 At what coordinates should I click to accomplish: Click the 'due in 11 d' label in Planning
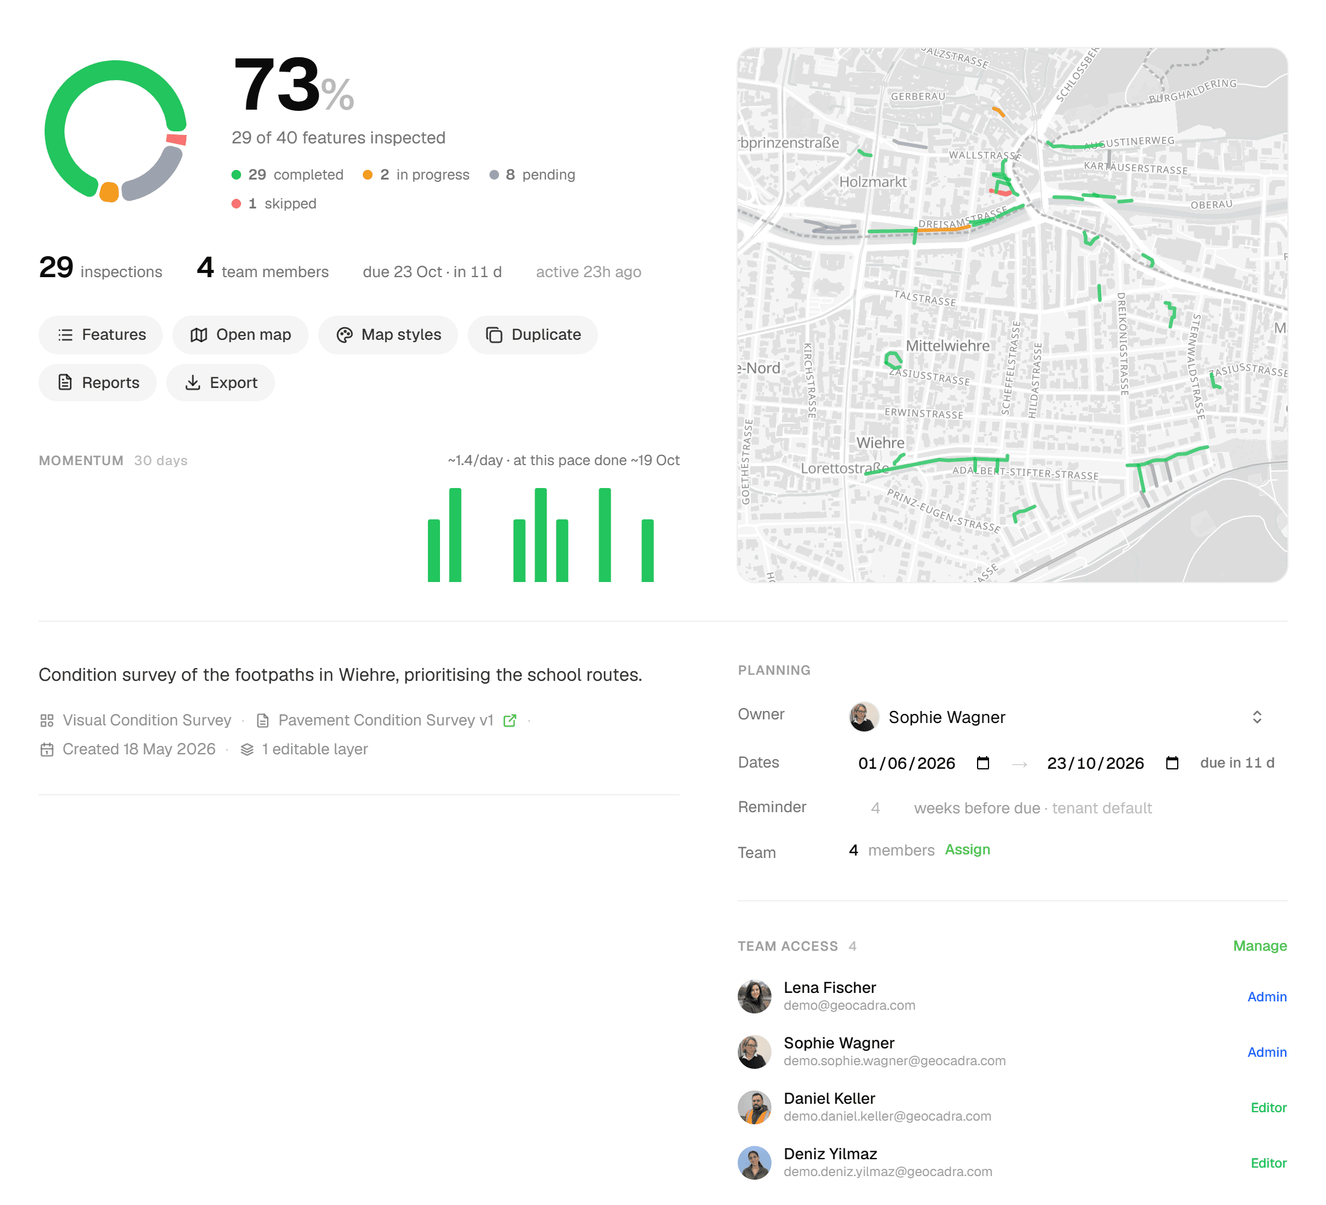pyautogui.click(x=1237, y=763)
